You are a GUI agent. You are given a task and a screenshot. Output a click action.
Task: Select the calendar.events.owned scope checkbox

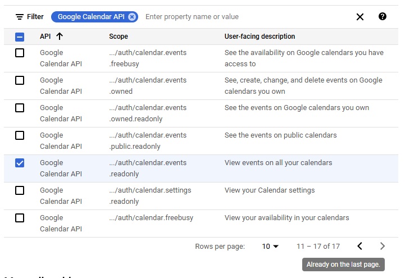[20, 80]
